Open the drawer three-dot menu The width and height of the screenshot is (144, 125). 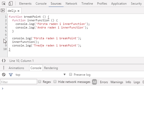click(x=4, y=68)
